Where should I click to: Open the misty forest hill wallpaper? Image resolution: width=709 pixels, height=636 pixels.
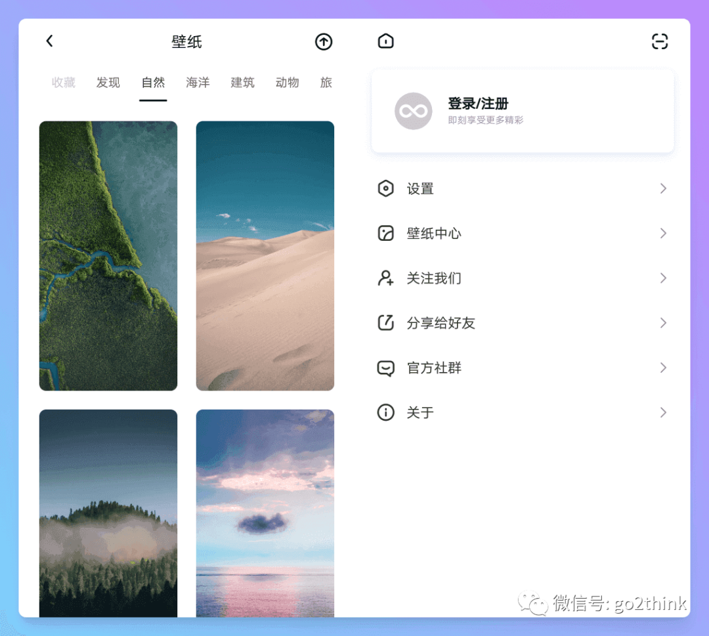point(108,513)
